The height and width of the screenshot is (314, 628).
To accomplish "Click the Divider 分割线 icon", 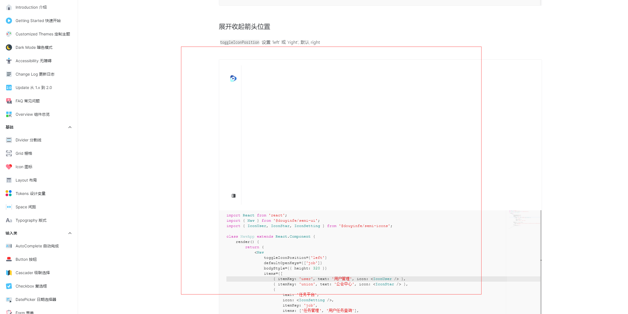I will pos(9,140).
